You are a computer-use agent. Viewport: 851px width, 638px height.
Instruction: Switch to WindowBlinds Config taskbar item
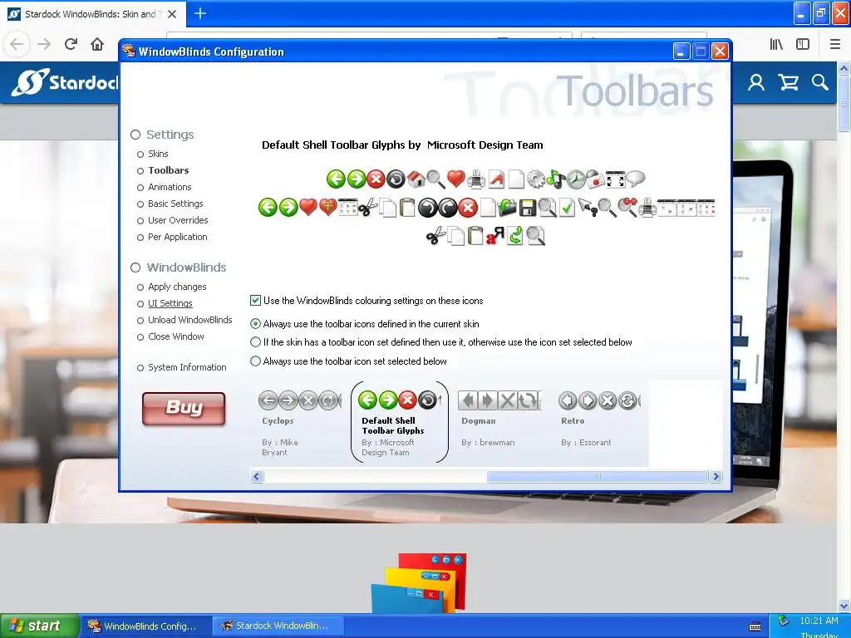(x=145, y=626)
